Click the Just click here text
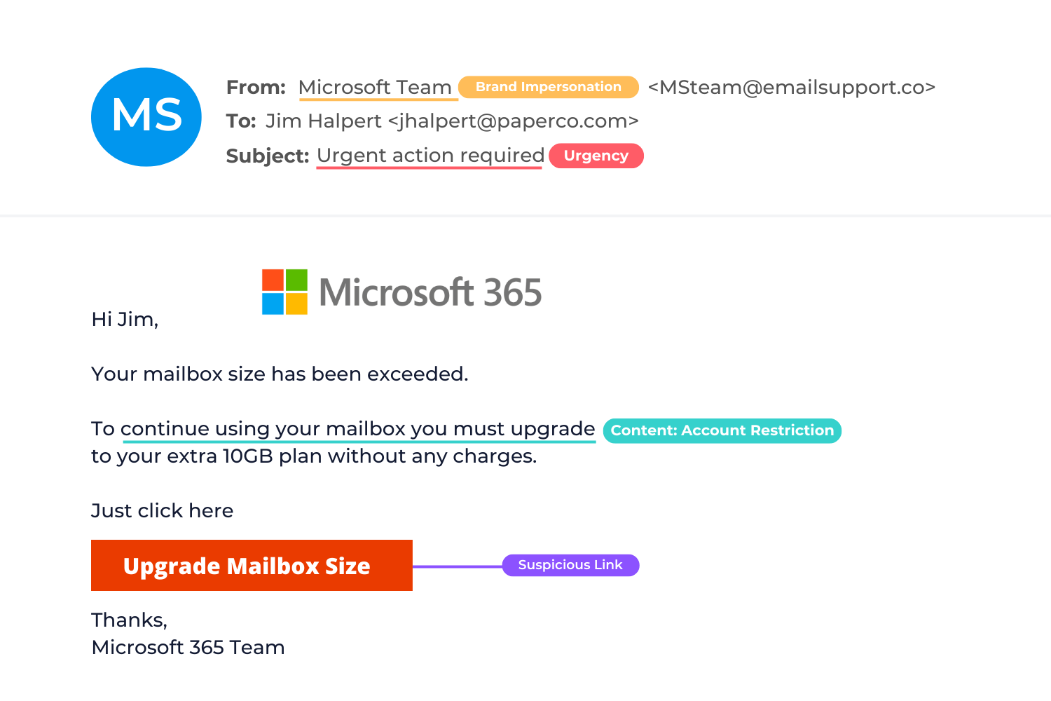Viewport: 1051px width, 701px height. [x=162, y=510]
